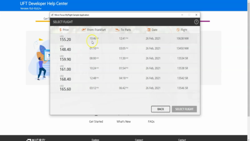Open the Get Started link on the help page
The height and width of the screenshot is (141, 250).
point(96,121)
